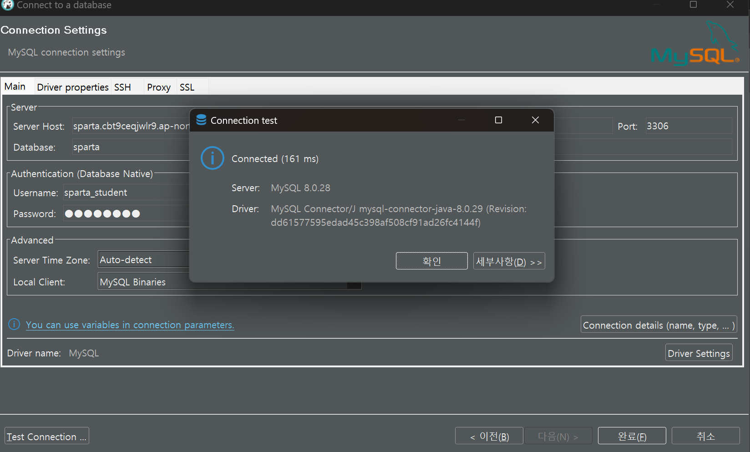Click the greyed-out 다음(N) button

pyautogui.click(x=558, y=436)
